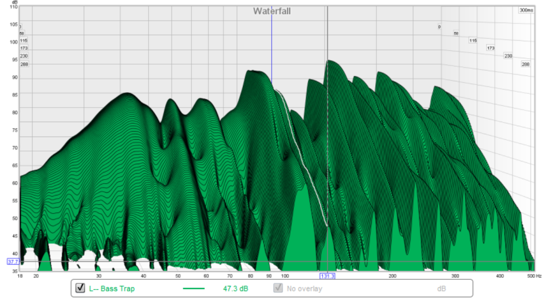Select the 288 time label on right axis

pyautogui.click(x=525, y=64)
